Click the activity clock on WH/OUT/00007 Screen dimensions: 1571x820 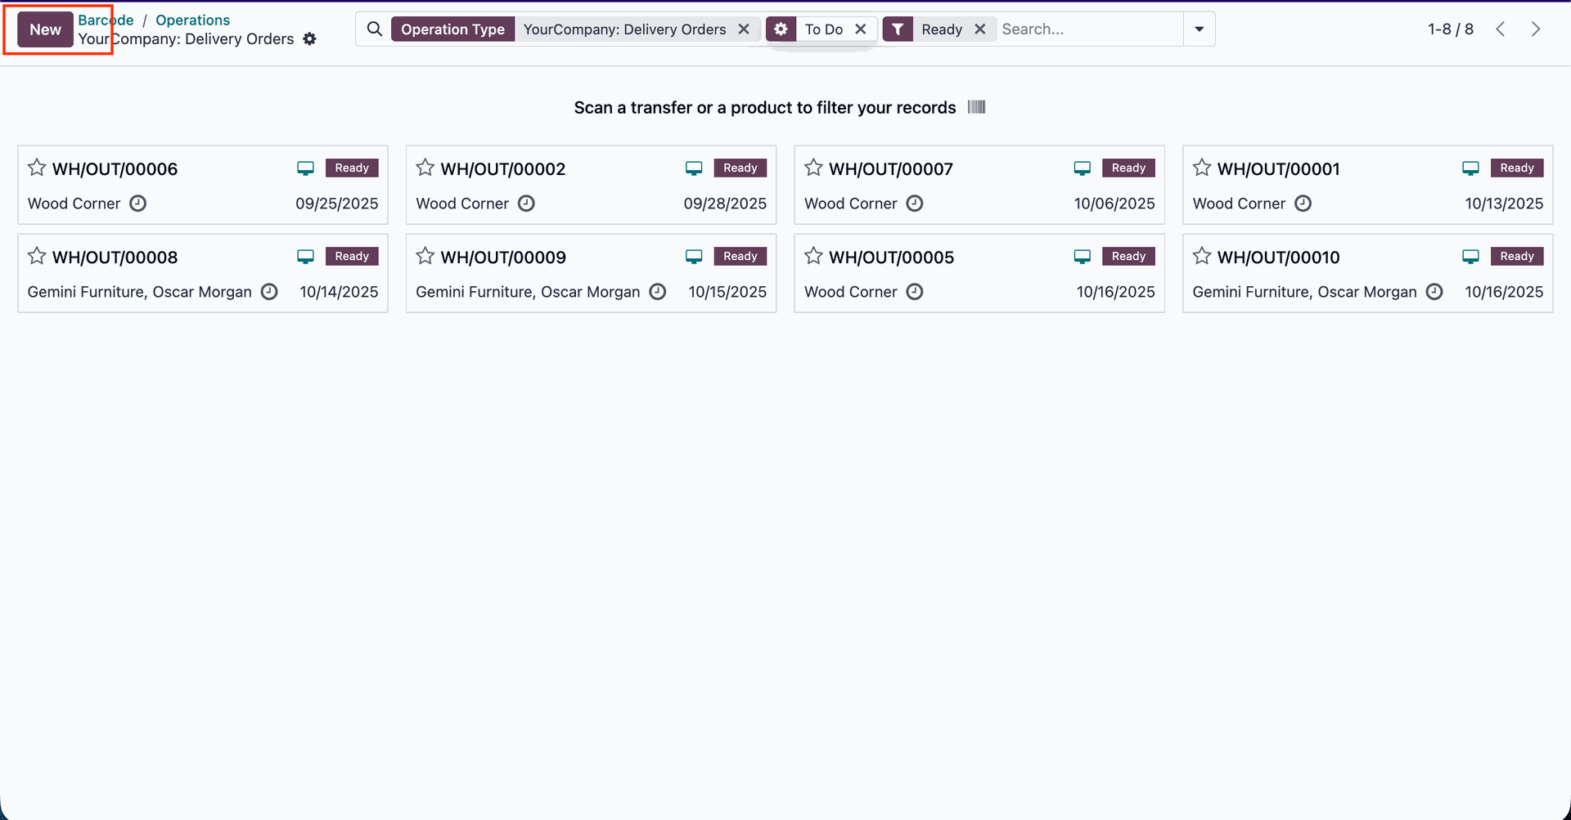tap(915, 204)
